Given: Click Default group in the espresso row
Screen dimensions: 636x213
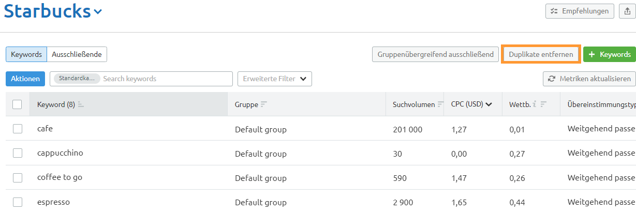Looking at the screenshot, I should 261,203.
